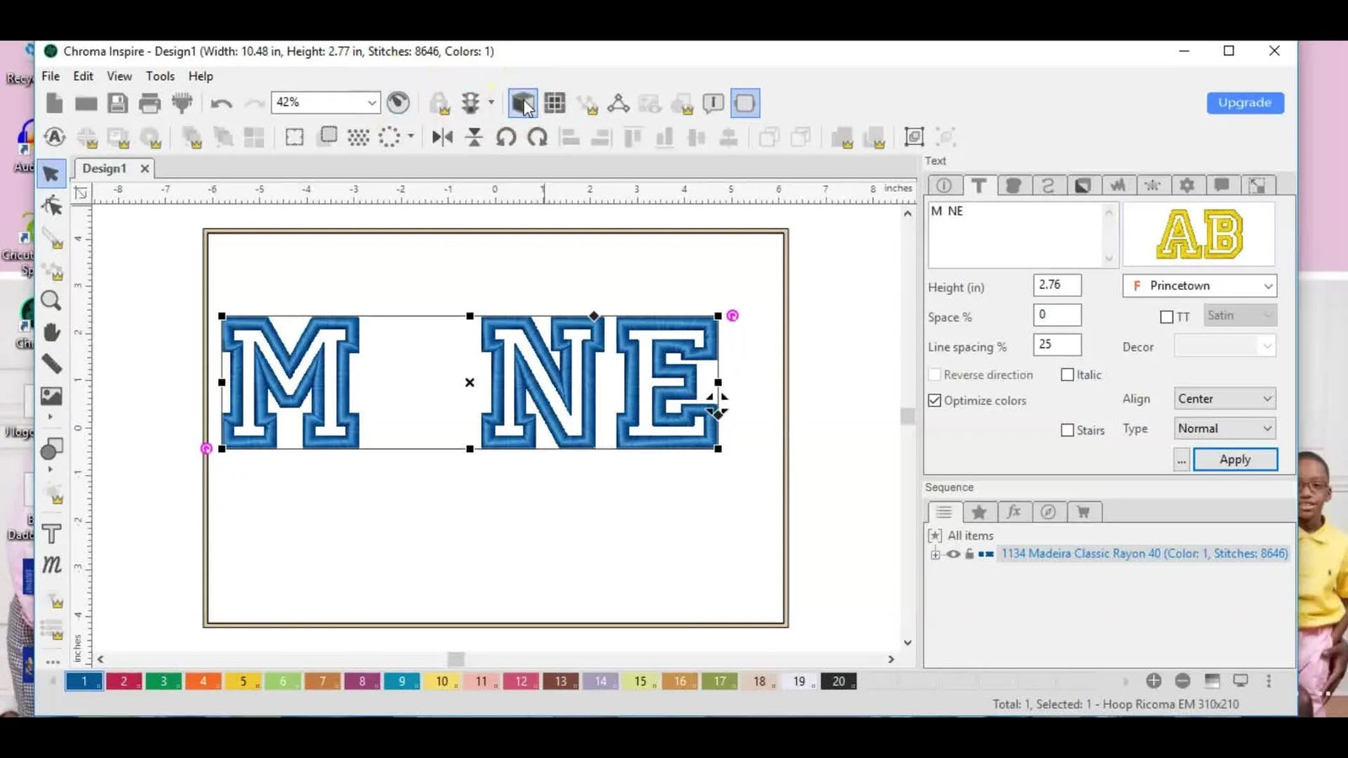
Task: Uncheck the Optimize colors checkbox
Action: (934, 400)
